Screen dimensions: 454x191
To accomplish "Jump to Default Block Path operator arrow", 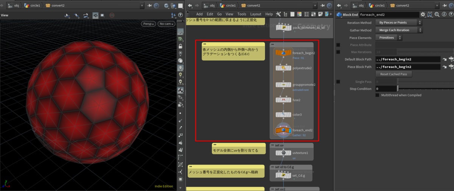I will pyautogui.click(x=445, y=59).
